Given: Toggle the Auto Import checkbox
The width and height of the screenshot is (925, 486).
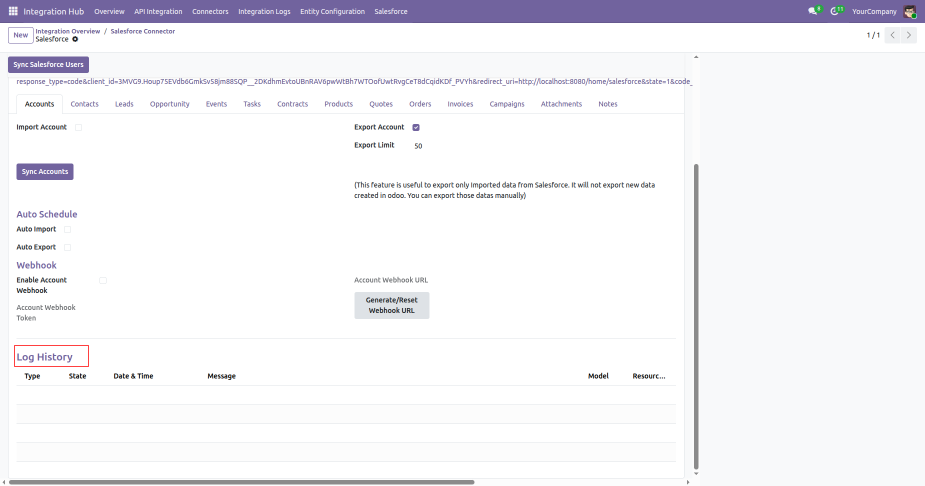Looking at the screenshot, I should (67, 229).
